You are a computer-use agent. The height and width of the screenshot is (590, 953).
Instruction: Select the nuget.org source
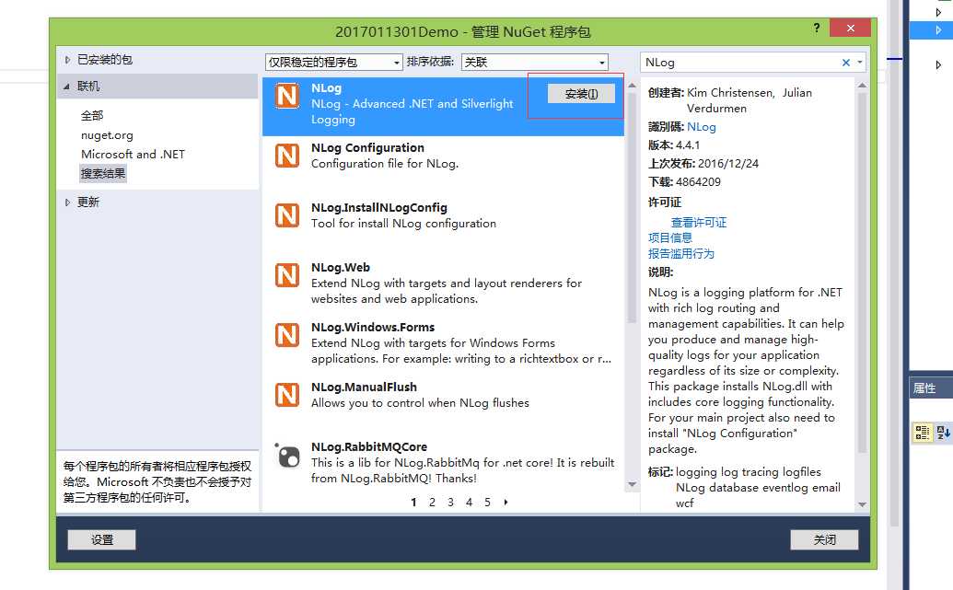[x=107, y=135]
